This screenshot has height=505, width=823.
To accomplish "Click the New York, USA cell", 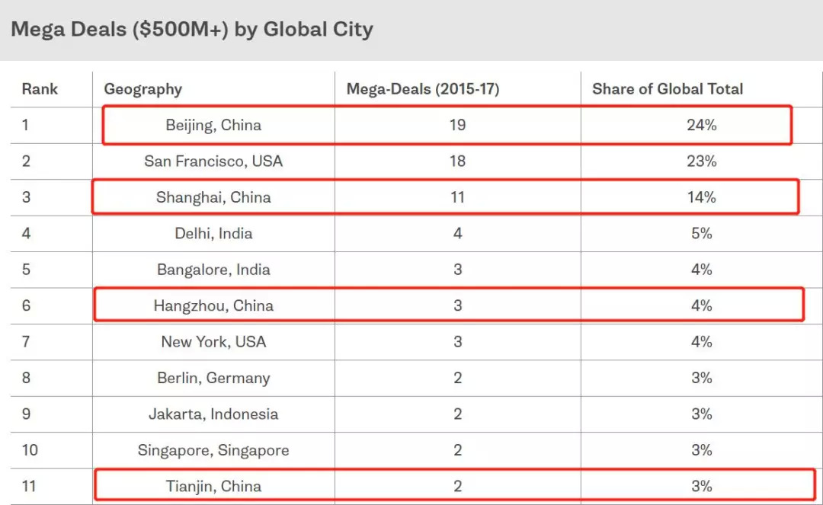I will tap(213, 342).
